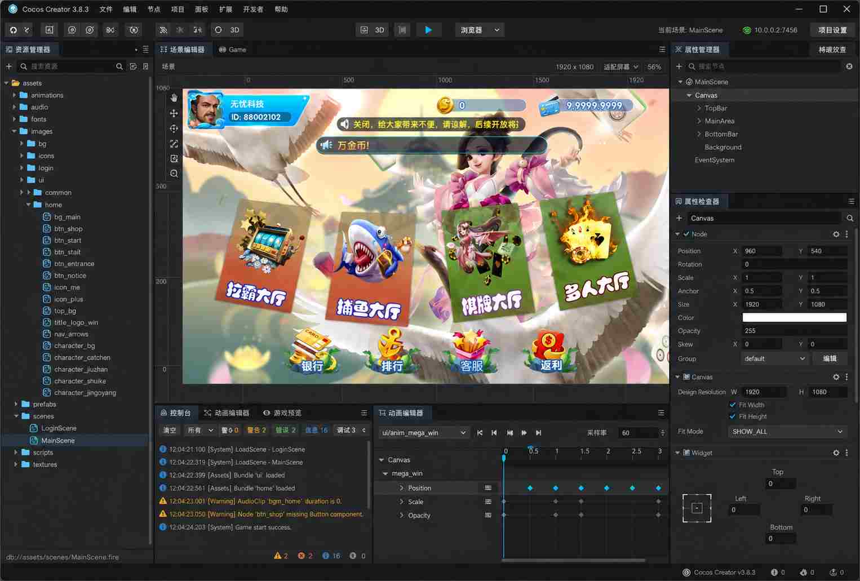This screenshot has width=860, height=581.
Task: Click the white Color swatch
Action: (795, 317)
